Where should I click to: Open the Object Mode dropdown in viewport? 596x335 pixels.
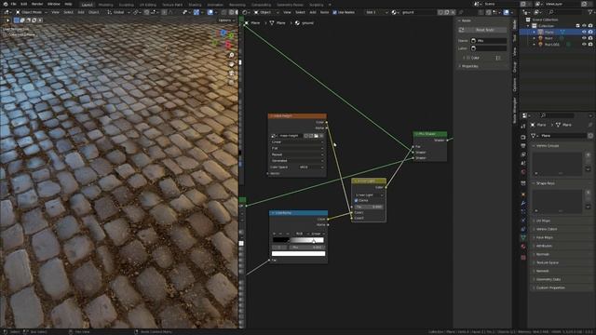pos(32,12)
